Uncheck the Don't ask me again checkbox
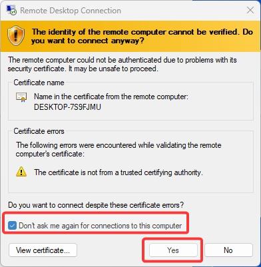The height and width of the screenshot is (267, 261). (x=12, y=226)
